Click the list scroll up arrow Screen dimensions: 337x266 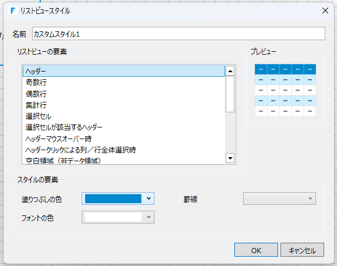coord(230,71)
